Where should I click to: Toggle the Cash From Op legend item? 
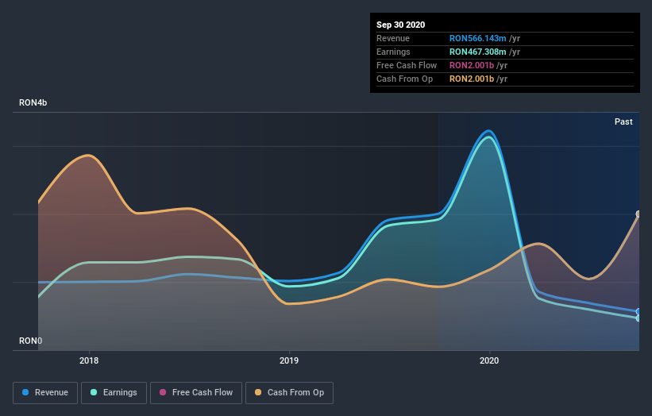click(289, 393)
